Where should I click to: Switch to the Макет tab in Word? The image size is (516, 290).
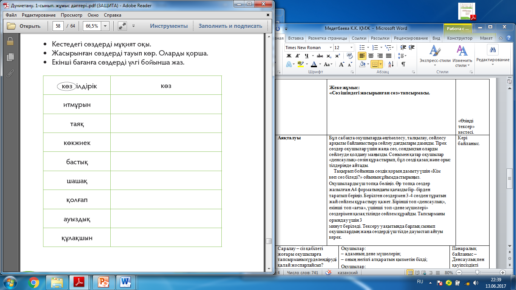[x=486, y=38]
